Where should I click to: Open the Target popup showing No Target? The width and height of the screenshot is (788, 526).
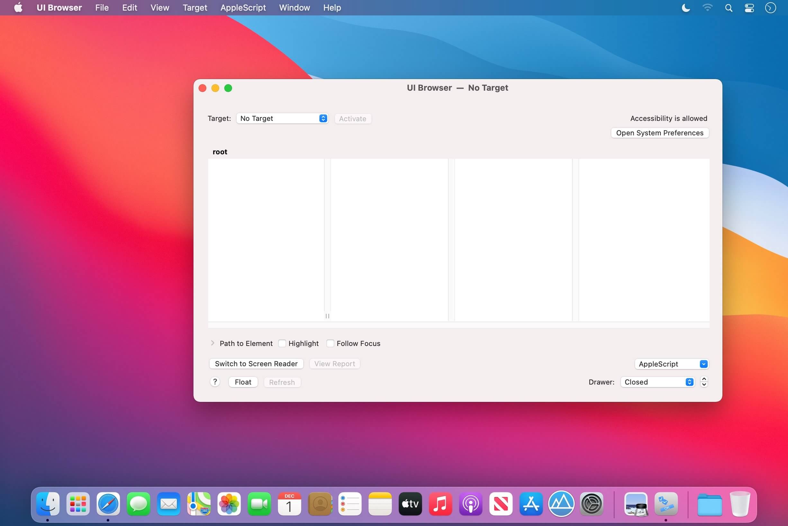[282, 118]
